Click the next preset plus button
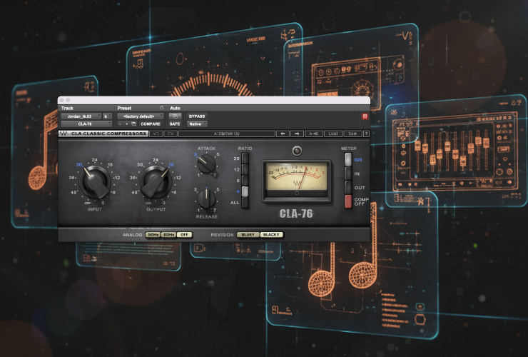This screenshot has width=528, height=357. 126,124
